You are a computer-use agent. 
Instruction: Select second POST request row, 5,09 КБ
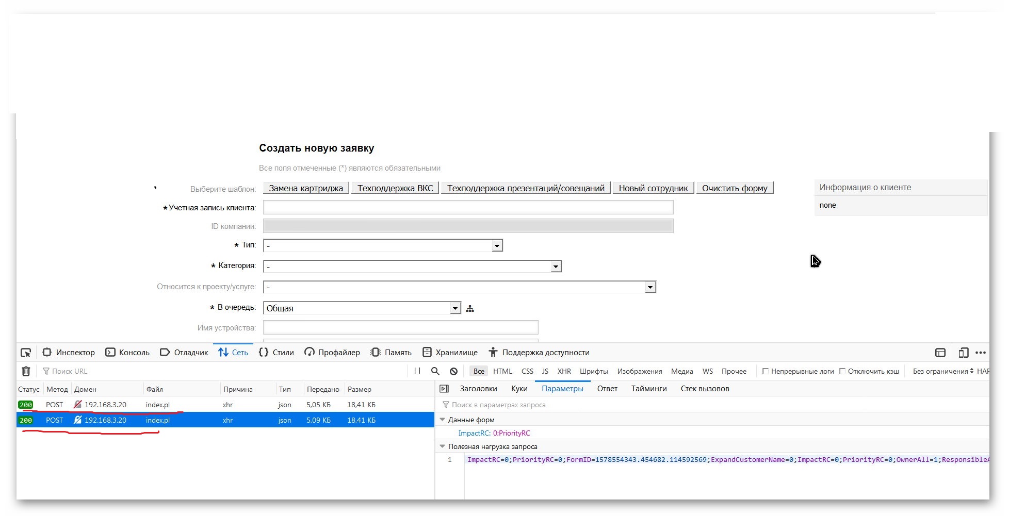225,420
